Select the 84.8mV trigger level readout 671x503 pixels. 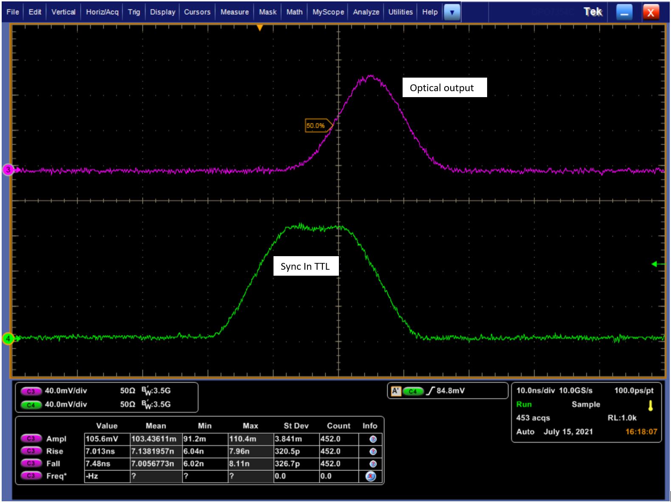tap(451, 391)
